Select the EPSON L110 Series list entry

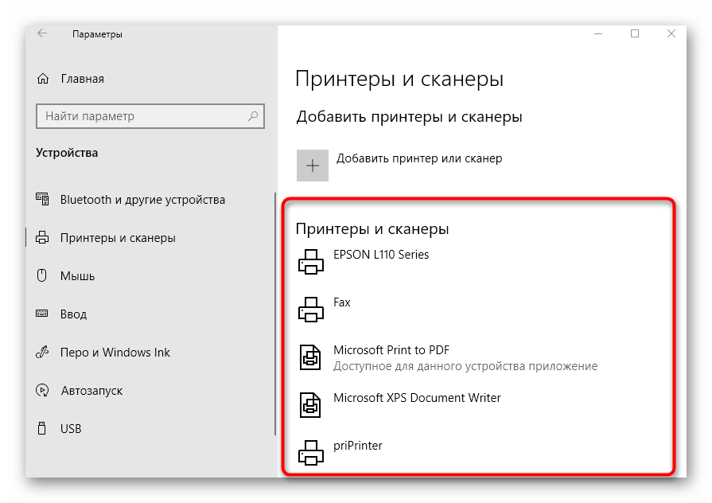382,255
